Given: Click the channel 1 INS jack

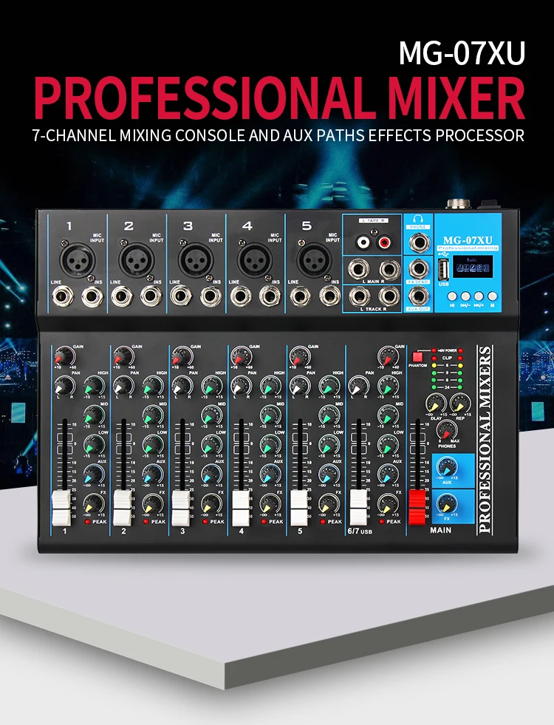Looking at the screenshot, I should click(x=92, y=297).
